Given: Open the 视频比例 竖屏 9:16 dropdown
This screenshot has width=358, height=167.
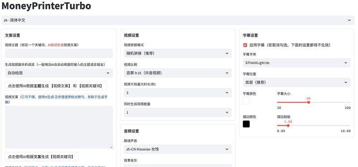Looking at the screenshot, I should 178,73.
